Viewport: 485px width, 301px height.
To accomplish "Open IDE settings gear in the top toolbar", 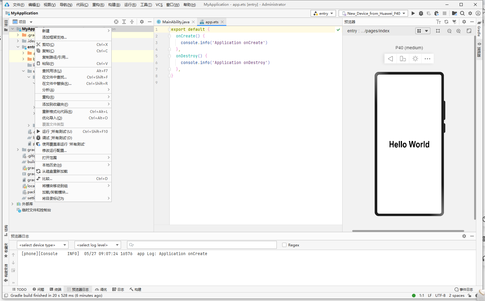I will pos(470,13).
